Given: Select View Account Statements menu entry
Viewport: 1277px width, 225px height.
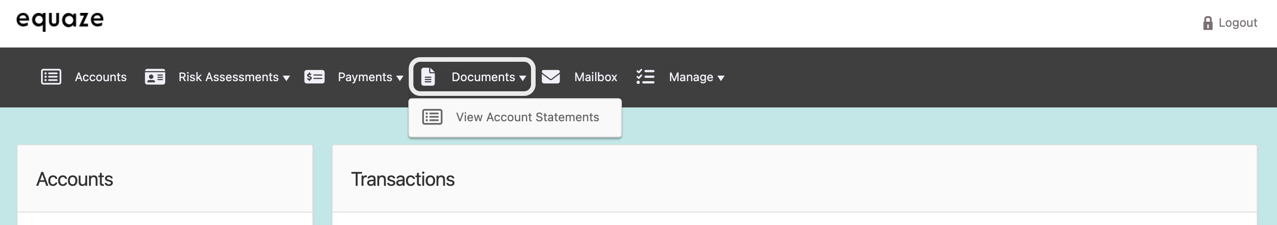Looking at the screenshot, I should 527,118.
